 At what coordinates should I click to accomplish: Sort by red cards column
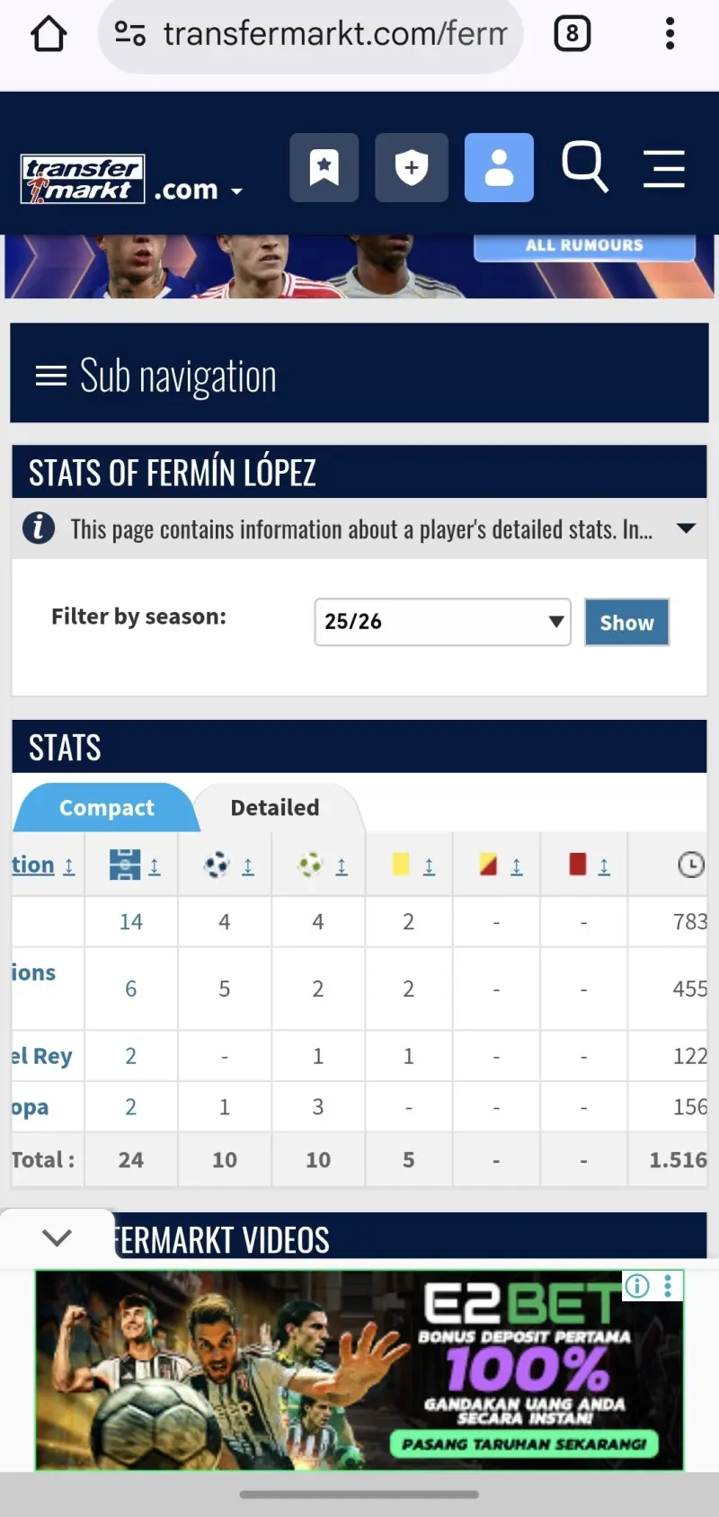pyautogui.click(x=585, y=865)
